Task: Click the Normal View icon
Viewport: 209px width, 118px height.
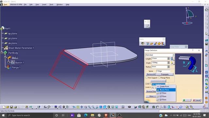Action: pyautogui.click(x=97, y=107)
